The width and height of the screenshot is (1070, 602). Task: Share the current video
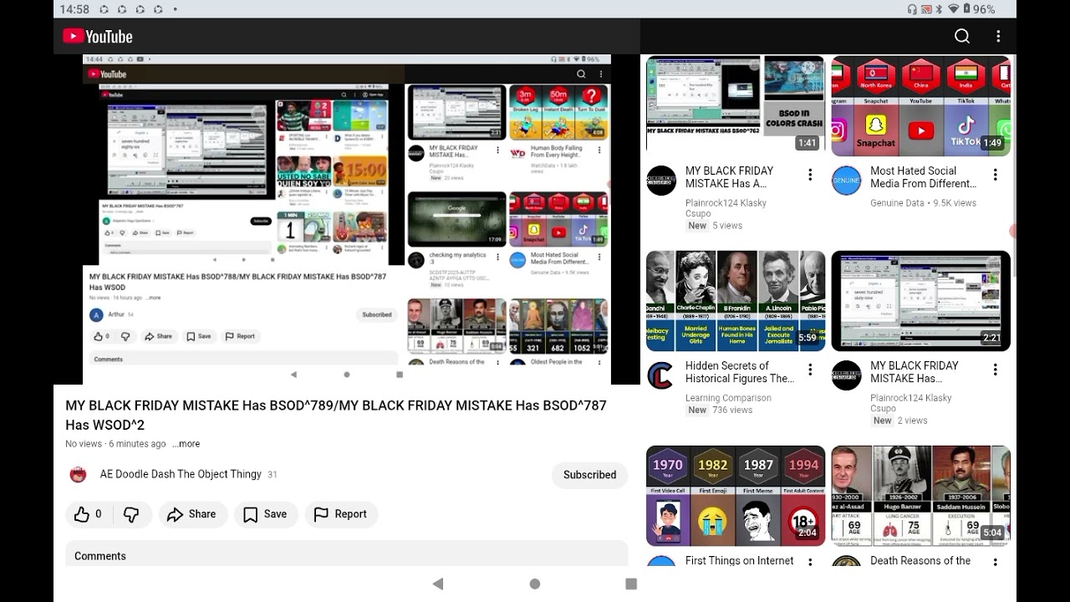[192, 514]
